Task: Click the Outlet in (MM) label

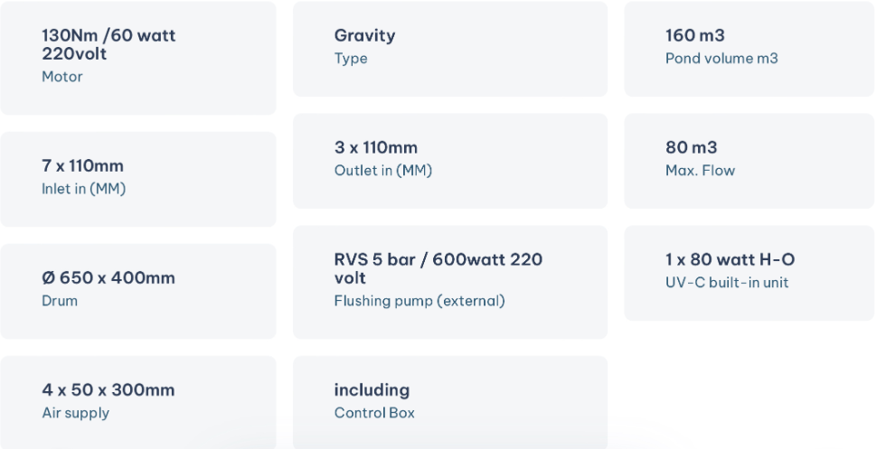Action: 383,171
